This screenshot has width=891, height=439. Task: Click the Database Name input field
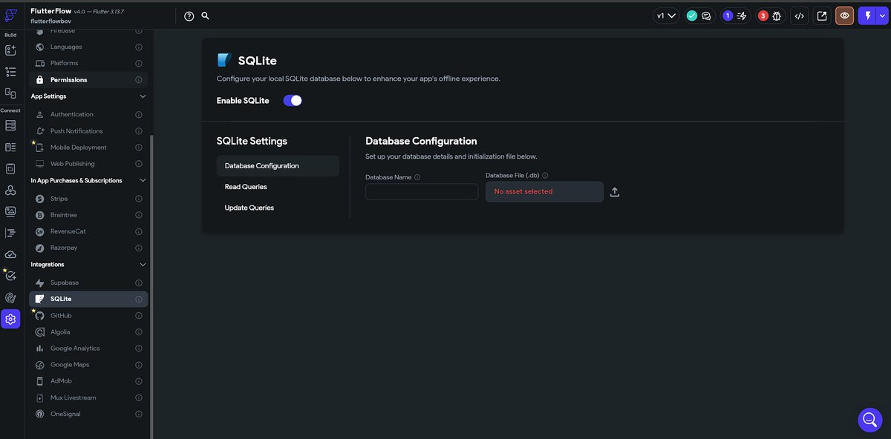[422, 192]
